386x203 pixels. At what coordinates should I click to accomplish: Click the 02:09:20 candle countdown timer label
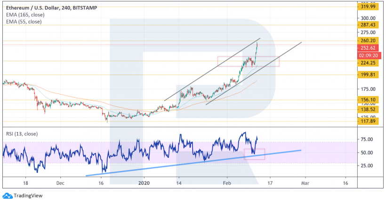pos(368,55)
